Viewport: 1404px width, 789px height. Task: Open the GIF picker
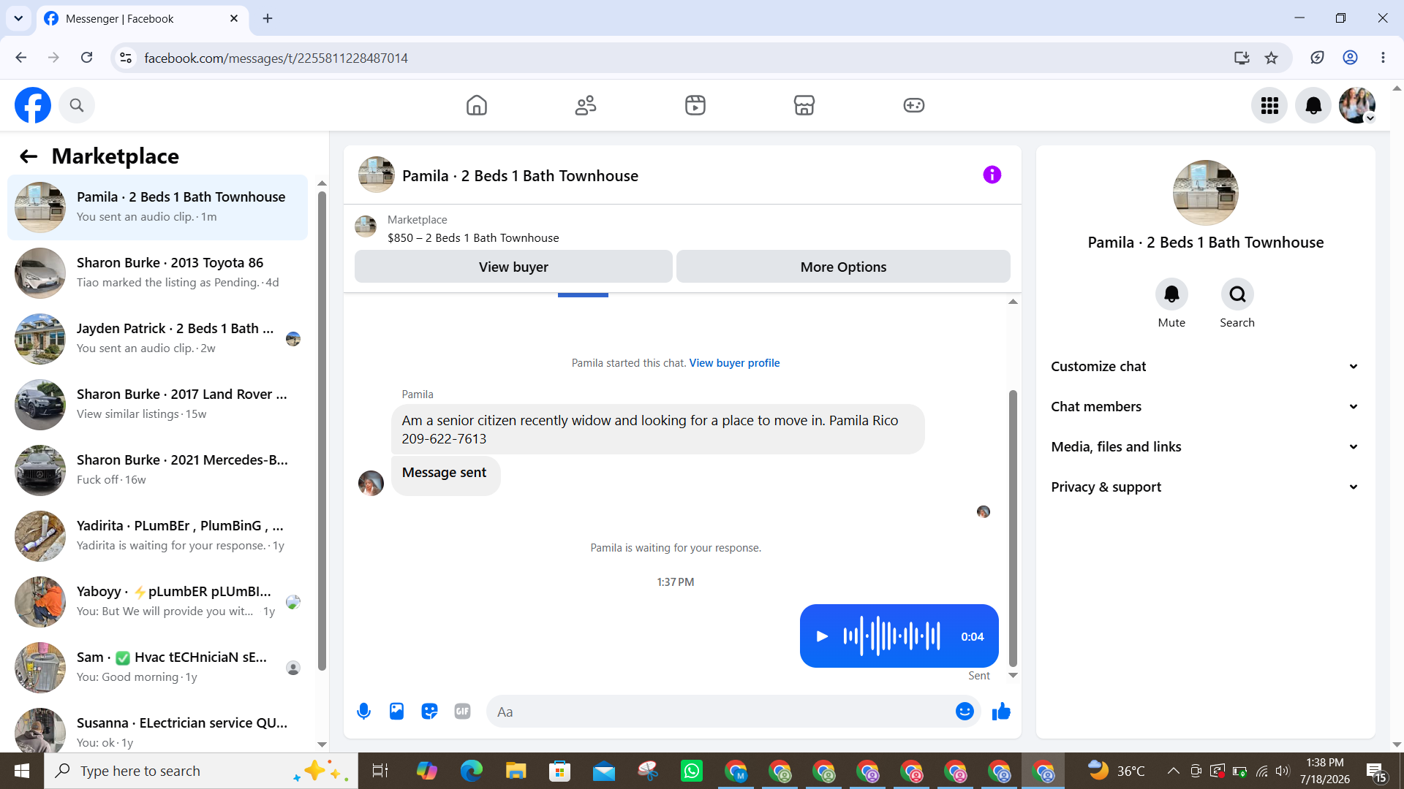(462, 712)
